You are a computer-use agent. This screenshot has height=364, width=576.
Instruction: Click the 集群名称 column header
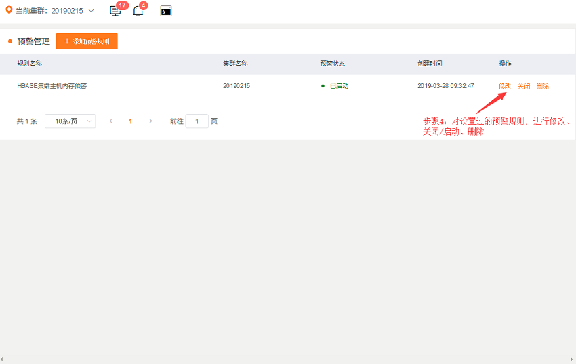235,64
